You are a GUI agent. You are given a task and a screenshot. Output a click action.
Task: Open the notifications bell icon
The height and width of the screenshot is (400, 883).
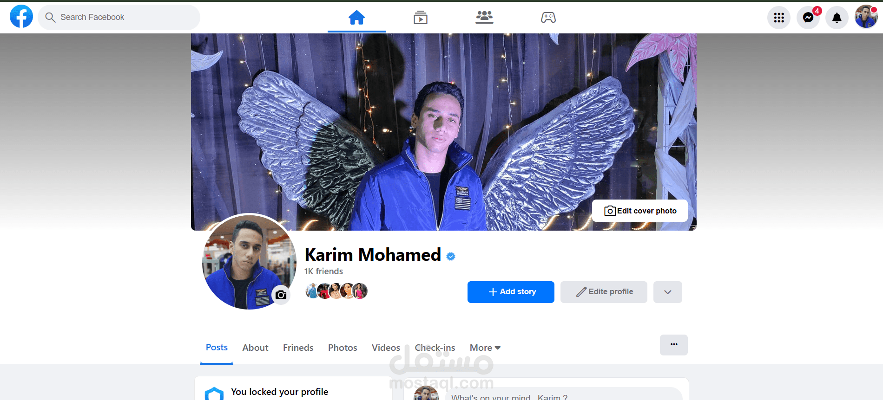tap(837, 18)
